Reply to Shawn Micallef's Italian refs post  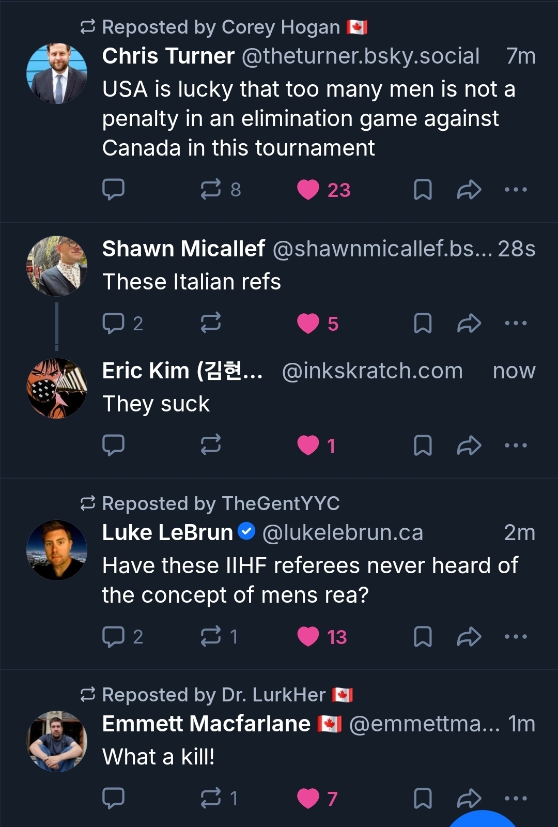[x=113, y=324]
